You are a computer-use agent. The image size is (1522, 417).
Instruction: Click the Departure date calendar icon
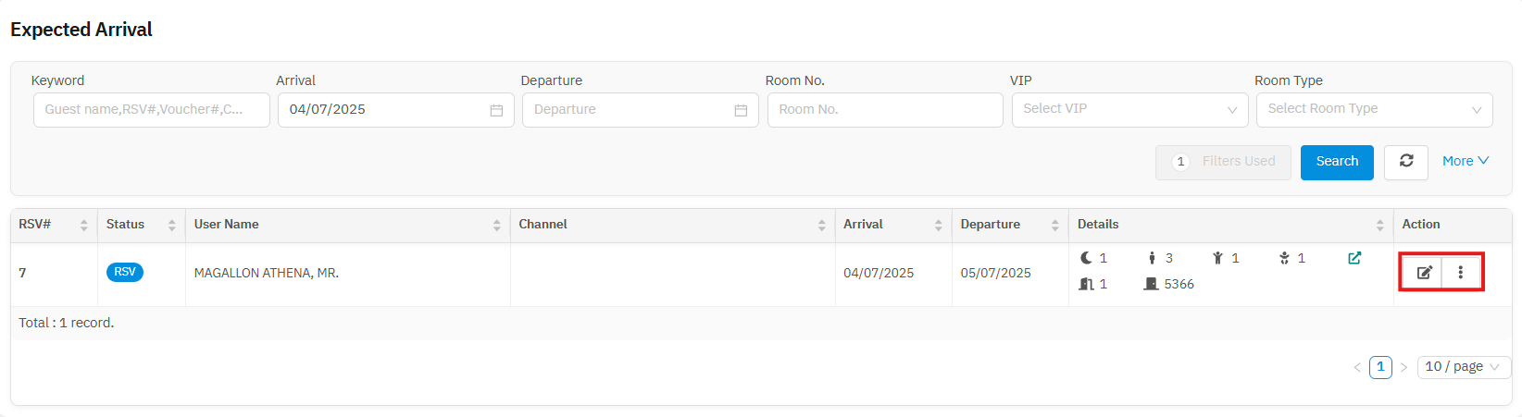tap(741, 110)
